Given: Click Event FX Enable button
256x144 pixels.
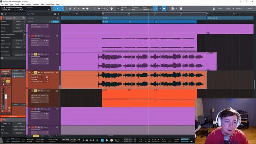Looking at the screenshot, I should pyautogui.click(x=19, y=124).
